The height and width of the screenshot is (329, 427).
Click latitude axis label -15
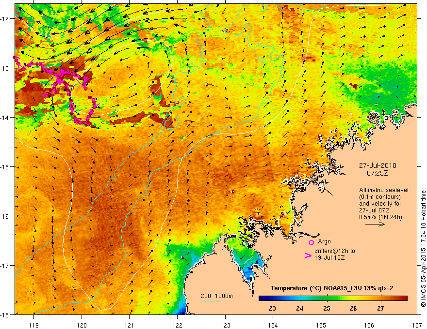pyautogui.click(x=5, y=167)
